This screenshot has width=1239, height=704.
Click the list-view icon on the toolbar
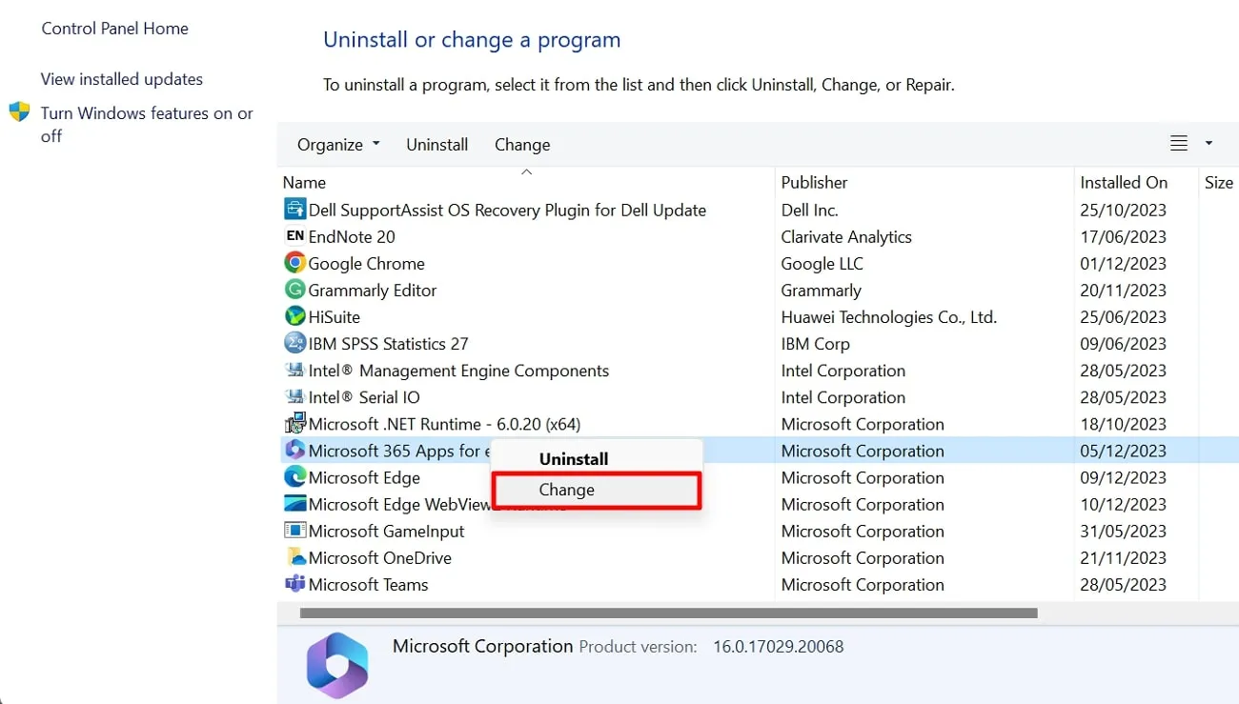pyautogui.click(x=1177, y=143)
